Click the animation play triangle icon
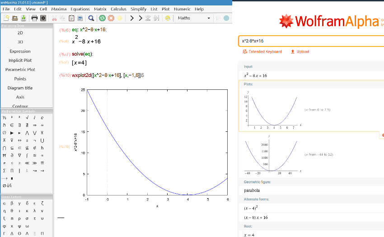 218,18
